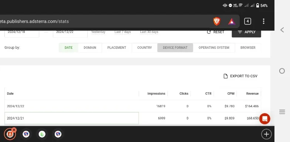Sort by the Revenue column header
The width and height of the screenshot is (290, 142).
click(252, 94)
